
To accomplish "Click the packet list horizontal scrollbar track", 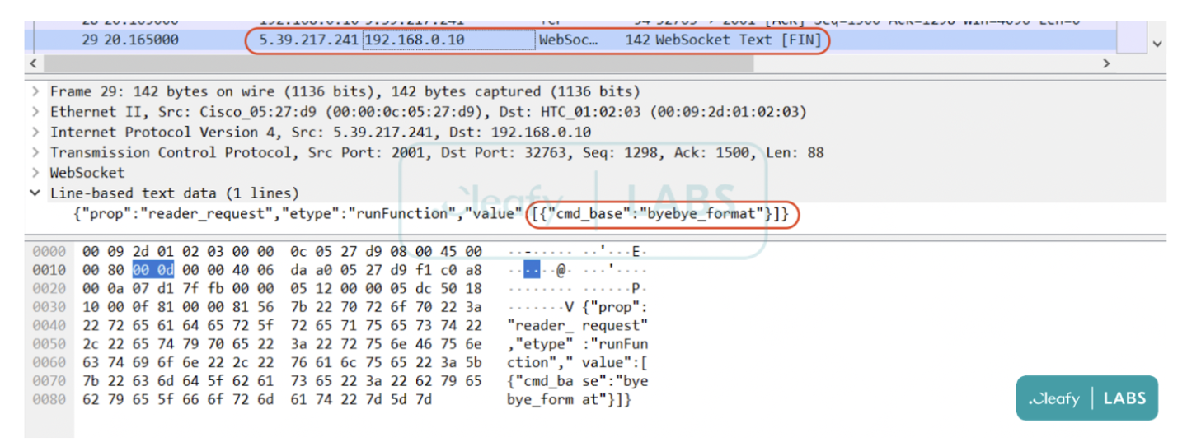I will (569, 63).
